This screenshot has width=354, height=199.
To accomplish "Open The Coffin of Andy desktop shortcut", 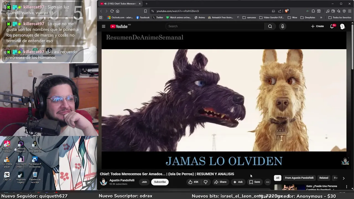I will (35, 146).
